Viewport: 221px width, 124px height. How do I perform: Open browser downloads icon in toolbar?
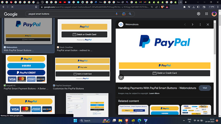pos(193,7)
